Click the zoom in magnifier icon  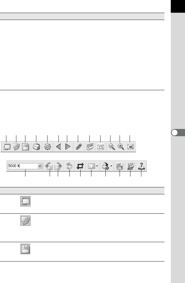tap(121, 147)
